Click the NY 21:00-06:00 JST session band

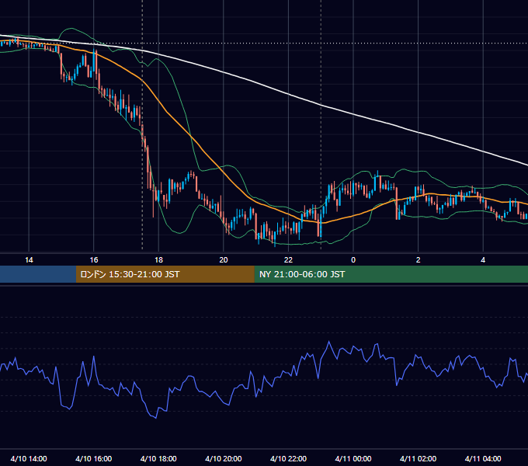coord(391,274)
